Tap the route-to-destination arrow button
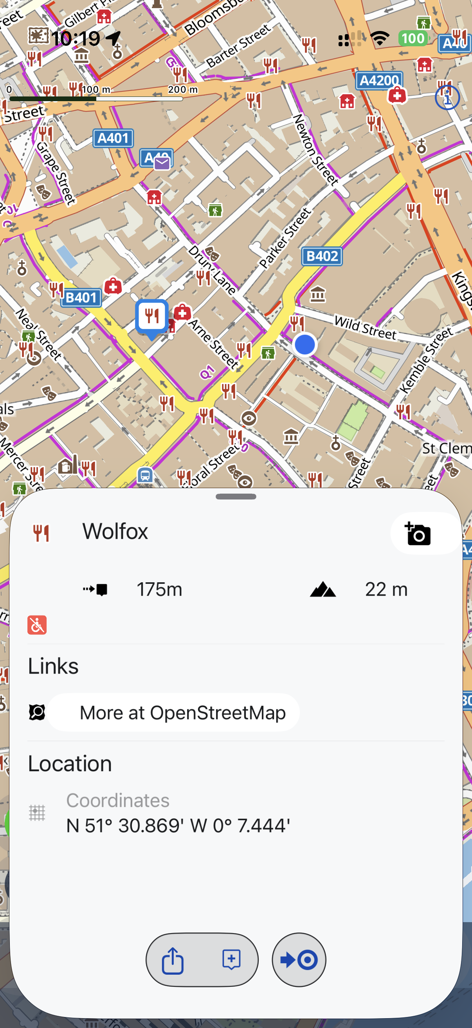The height and width of the screenshot is (1028, 472). pyautogui.click(x=299, y=960)
